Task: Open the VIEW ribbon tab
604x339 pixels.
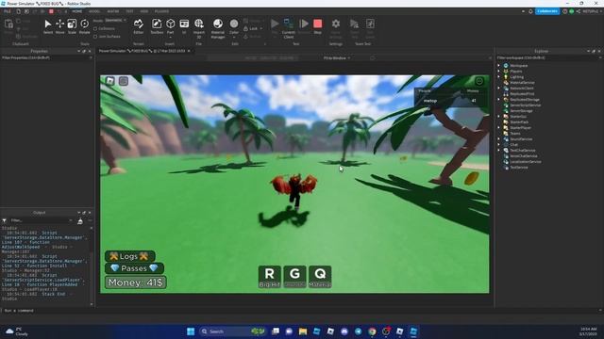Action: (x=144, y=11)
